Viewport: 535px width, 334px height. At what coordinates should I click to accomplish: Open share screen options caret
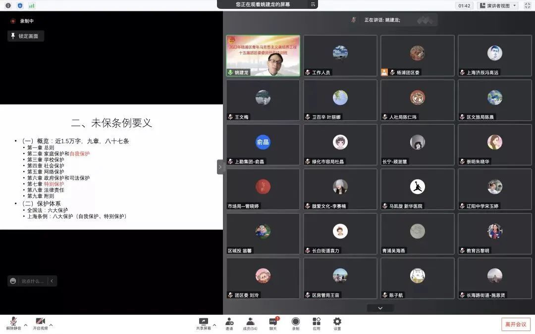click(214, 325)
